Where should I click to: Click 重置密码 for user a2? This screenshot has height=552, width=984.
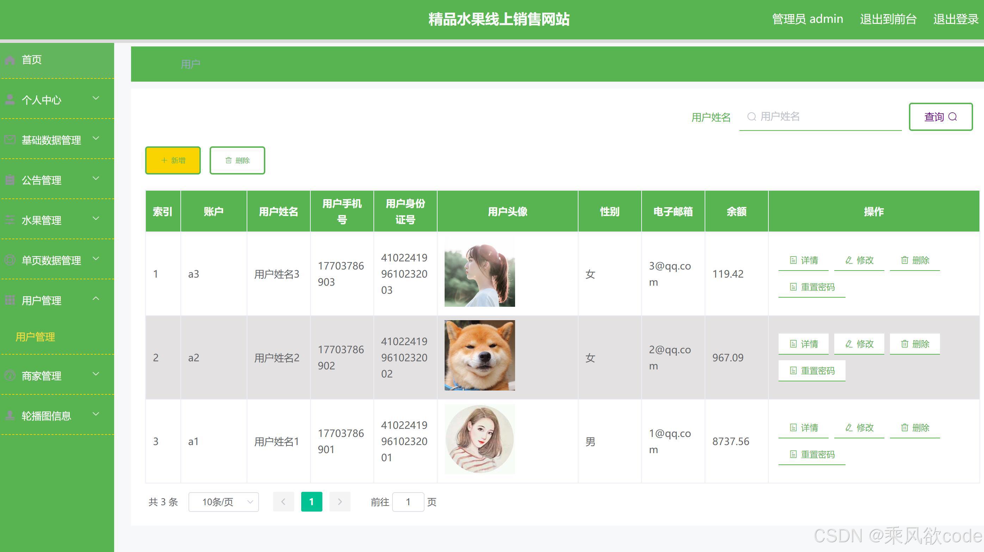point(812,371)
